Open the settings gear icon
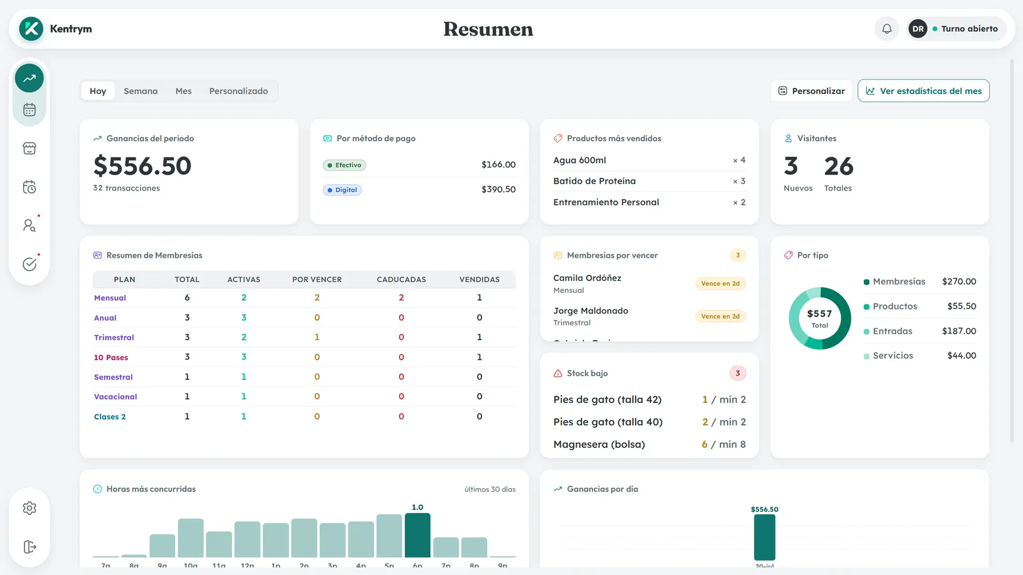 click(x=29, y=508)
